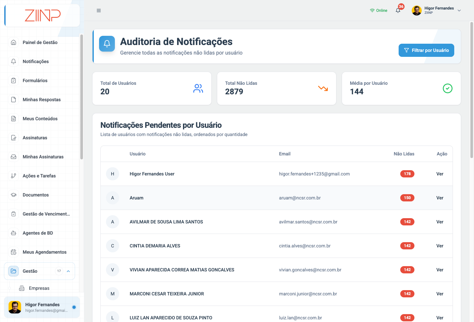The image size is (474, 322).
Task: Collapse the Gestão menu chevron
Action: click(x=68, y=271)
